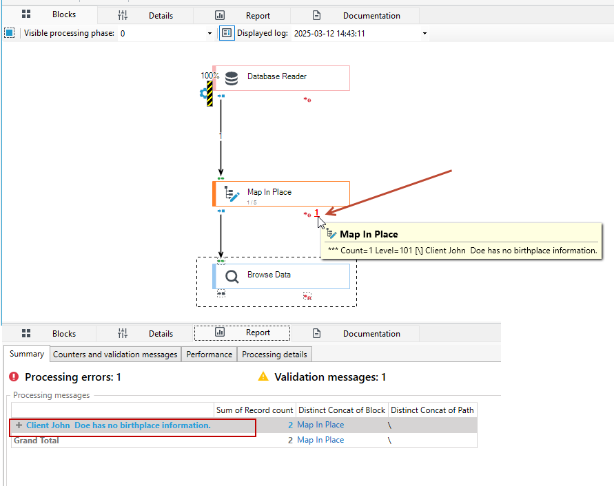The width and height of the screenshot is (614, 486).
Task: Expand the Client John Doe message row
Action: [19, 425]
